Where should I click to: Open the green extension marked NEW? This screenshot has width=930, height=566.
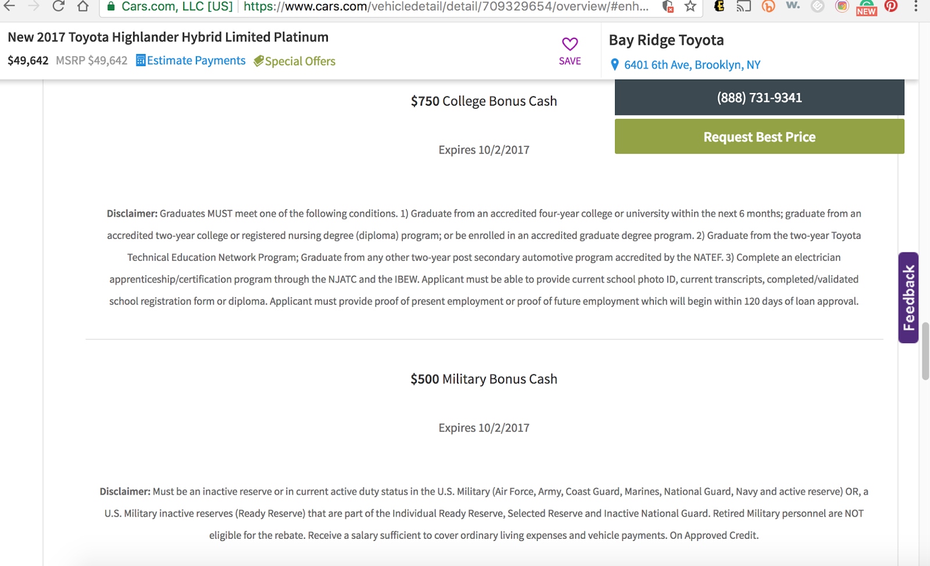click(x=866, y=8)
